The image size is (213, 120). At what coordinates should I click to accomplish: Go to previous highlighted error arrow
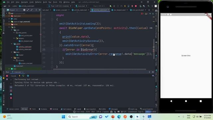coord(150,14)
